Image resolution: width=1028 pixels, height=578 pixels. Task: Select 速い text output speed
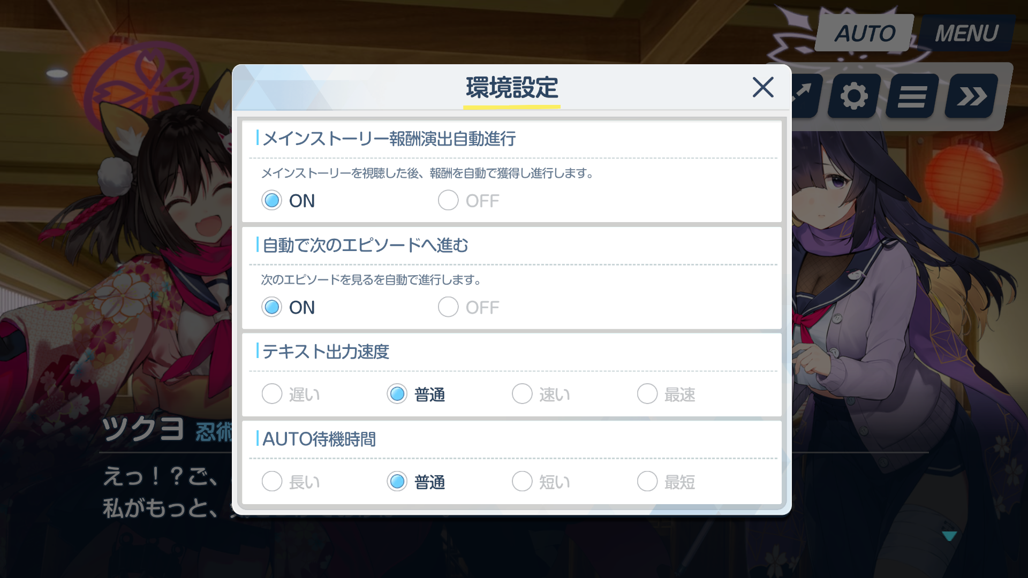[x=541, y=394]
